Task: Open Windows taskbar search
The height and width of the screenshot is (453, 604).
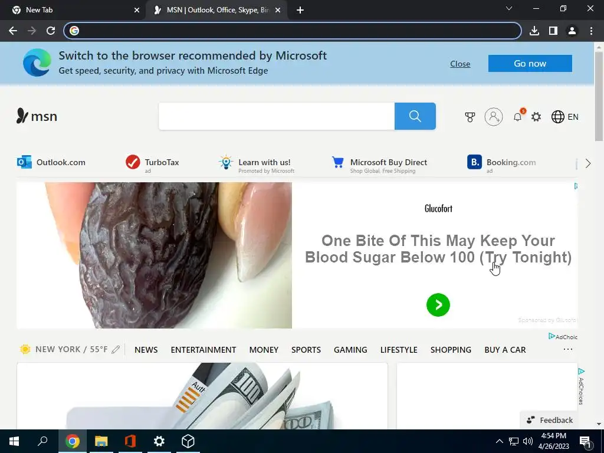Action: click(42, 441)
